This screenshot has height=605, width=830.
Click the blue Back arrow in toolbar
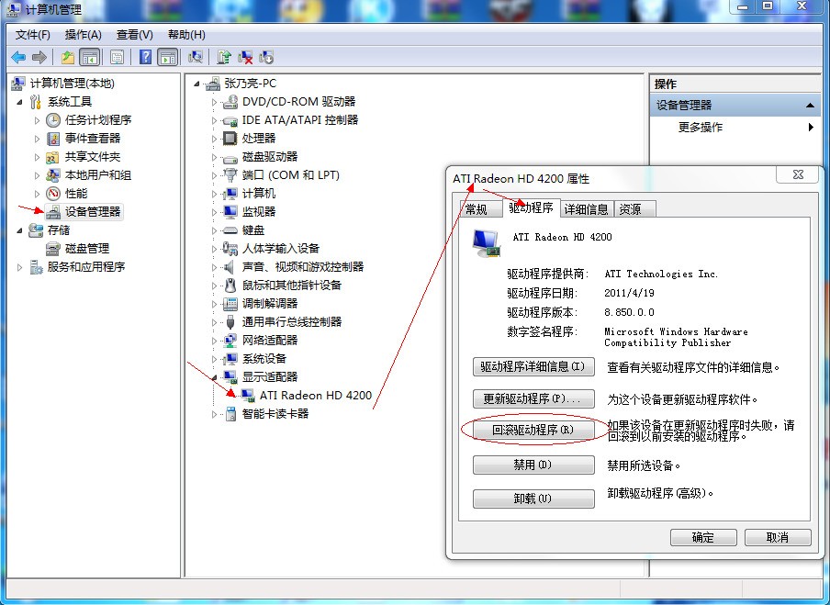(18, 57)
